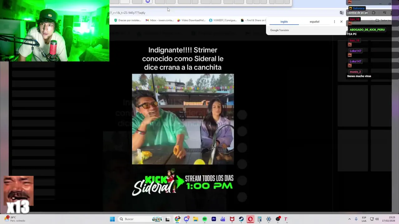399x224 pixels.
Task: Open the red T app taskbar icon
Action: click(286, 219)
